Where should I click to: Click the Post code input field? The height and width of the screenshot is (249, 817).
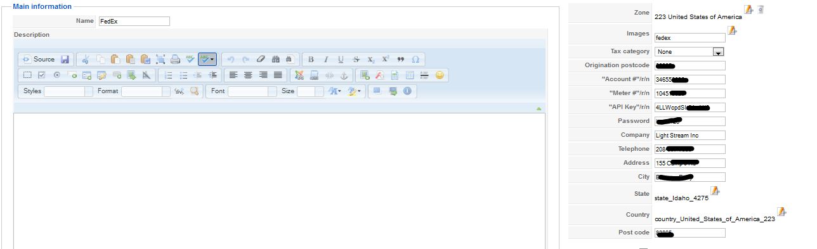690,233
